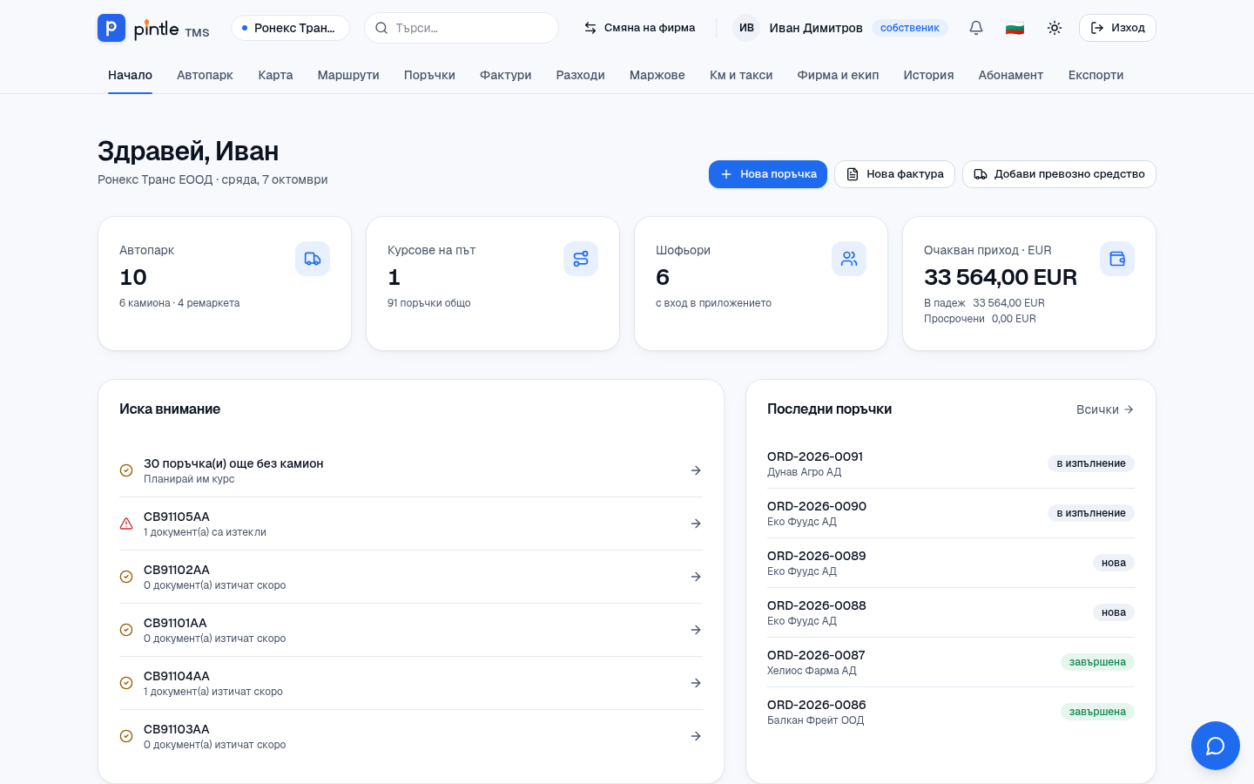
Task: View all orders via Всички link
Action: 1105,409
